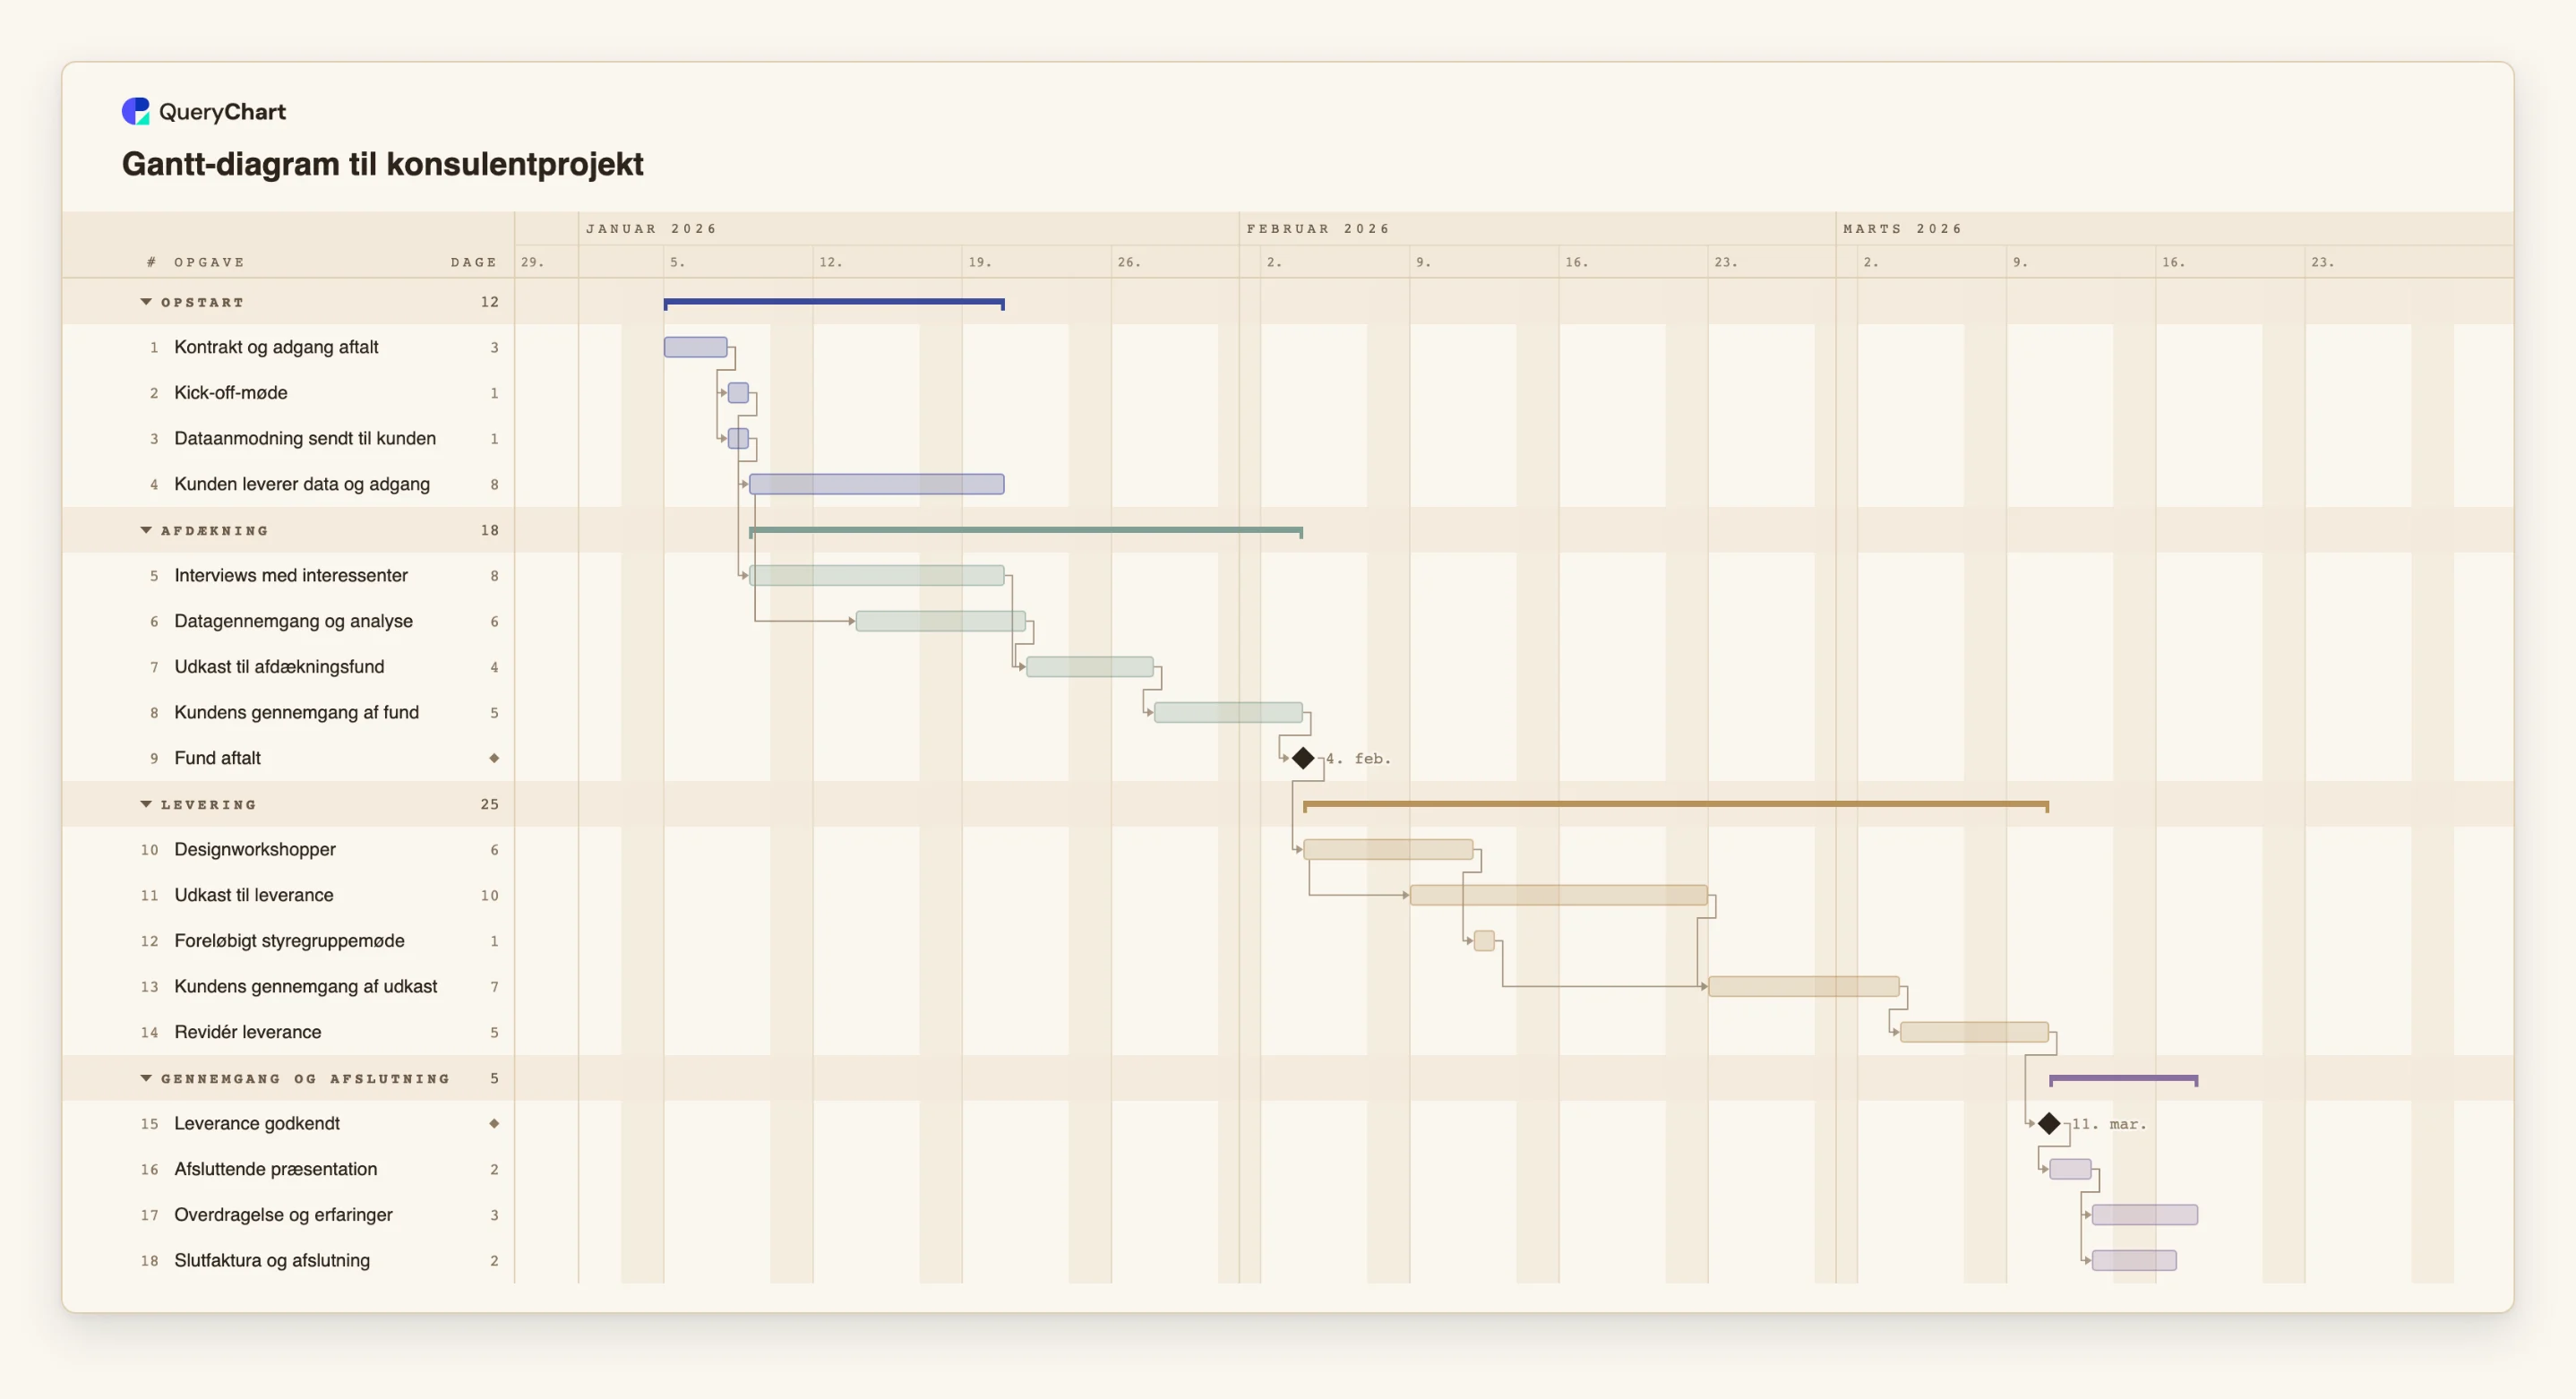The width and height of the screenshot is (2576, 1399).
Task: Select the Kick-off-møde task bar
Action: click(x=738, y=393)
